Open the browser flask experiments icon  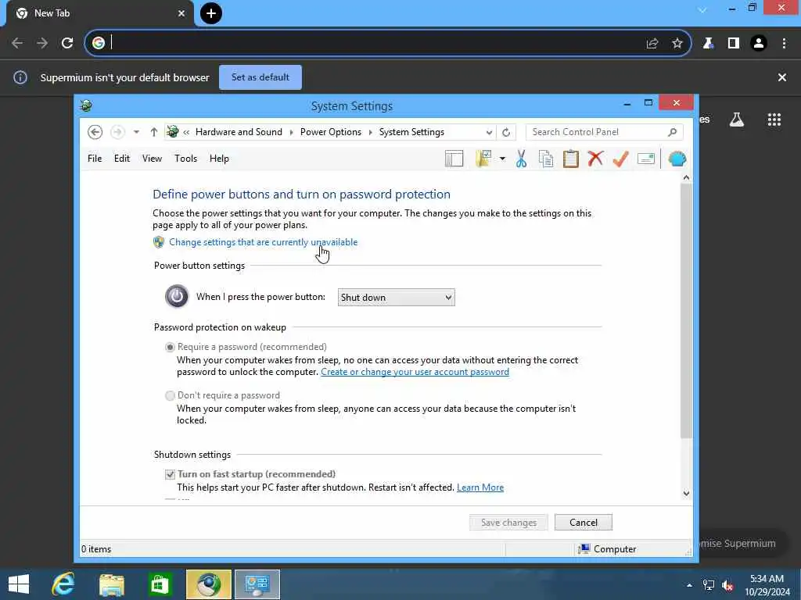(708, 44)
